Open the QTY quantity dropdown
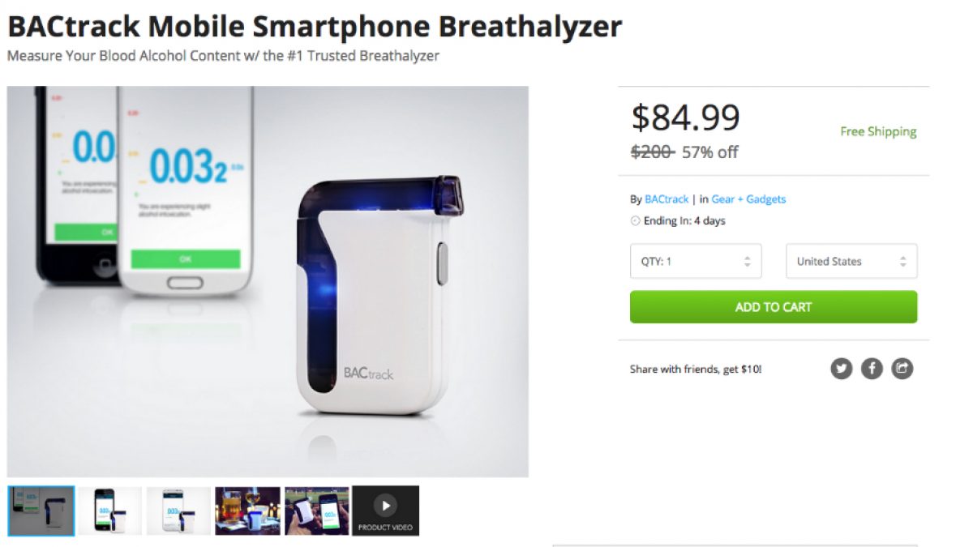 (x=696, y=261)
